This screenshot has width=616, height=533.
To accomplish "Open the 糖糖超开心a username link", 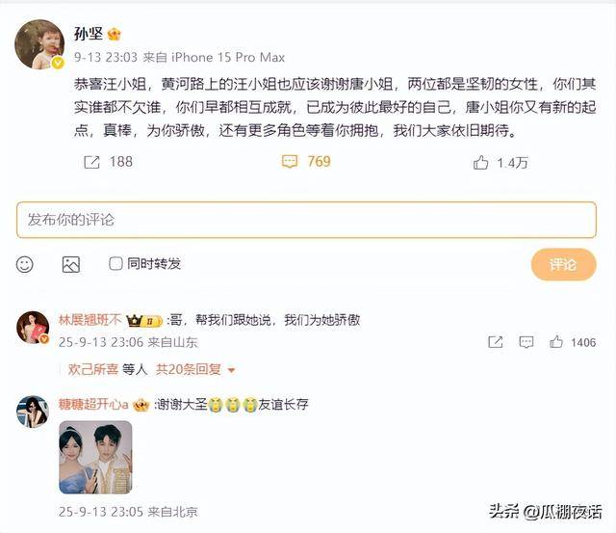I will (x=93, y=404).
